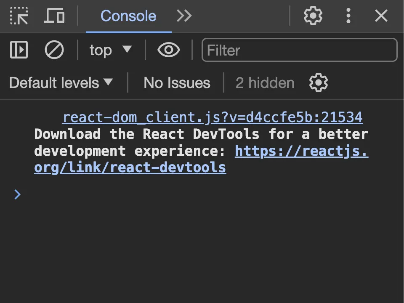Open the top JavaScript context dropdown
The height and width of the screenshot is (303, 404).
point(111,50)
